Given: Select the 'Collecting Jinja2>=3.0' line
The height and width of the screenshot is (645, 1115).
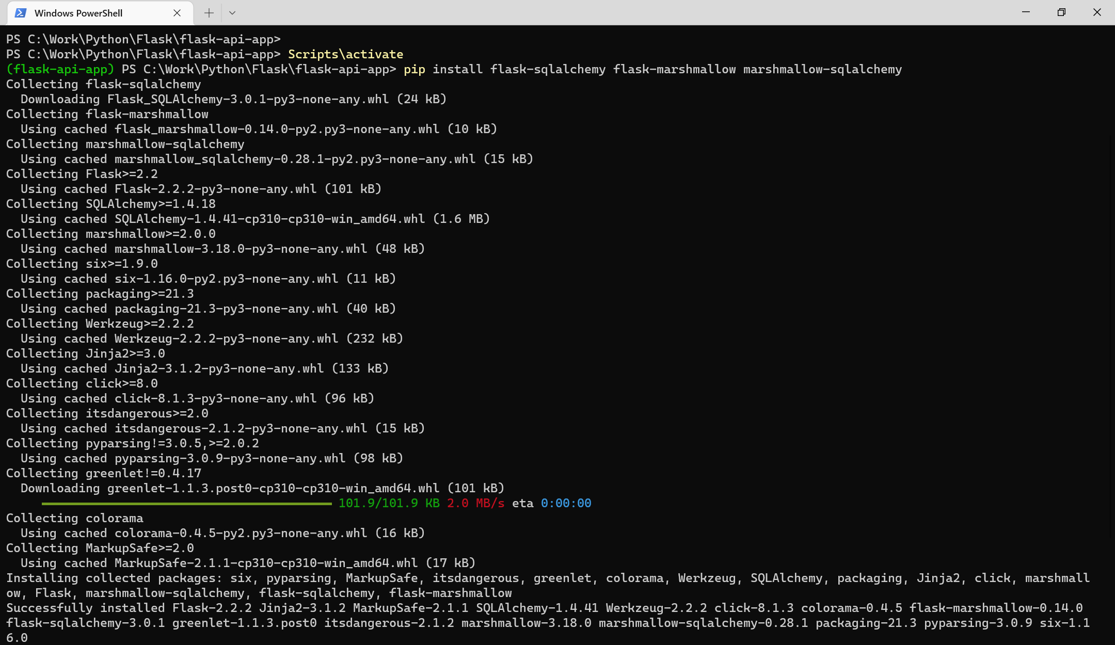Looking at the screenshot, I should click(86, 353).
